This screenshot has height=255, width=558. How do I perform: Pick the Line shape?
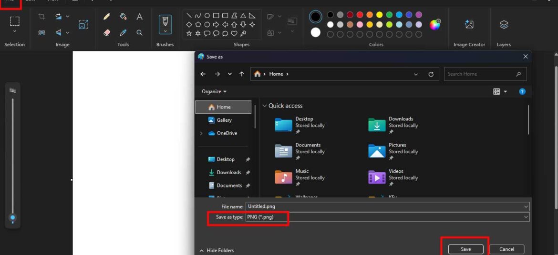(189, 16)
